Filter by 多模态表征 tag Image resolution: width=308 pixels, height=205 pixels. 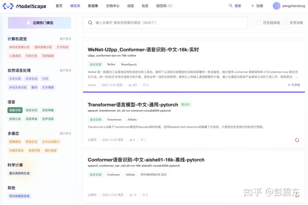coord(17,150)
